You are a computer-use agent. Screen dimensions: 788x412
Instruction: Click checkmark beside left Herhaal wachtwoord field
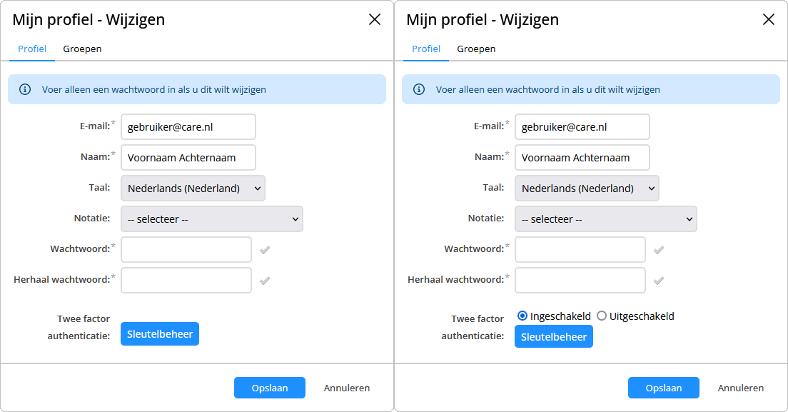[x=265, y=281]
